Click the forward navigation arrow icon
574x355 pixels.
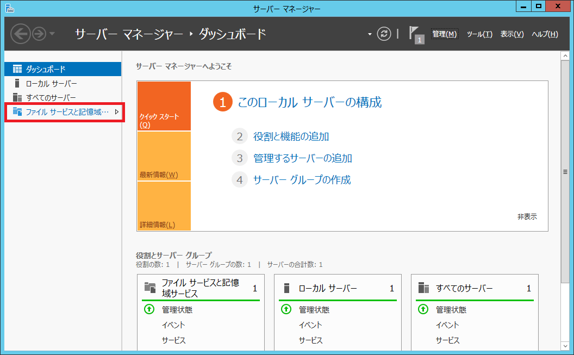(x=39, y=34)
